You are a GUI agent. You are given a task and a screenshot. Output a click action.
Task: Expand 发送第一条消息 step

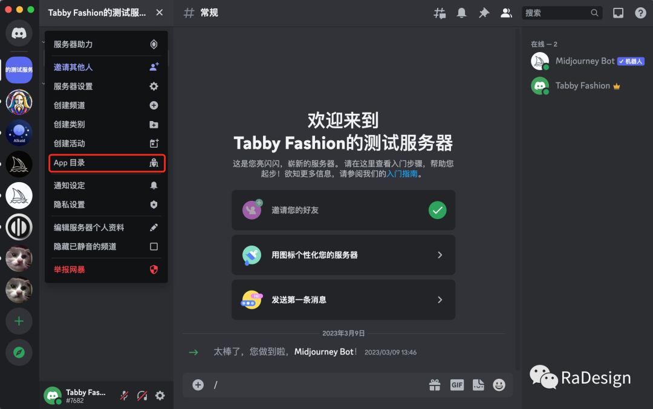tap(343, 299)
